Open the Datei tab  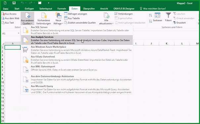(x=6, y=9)
